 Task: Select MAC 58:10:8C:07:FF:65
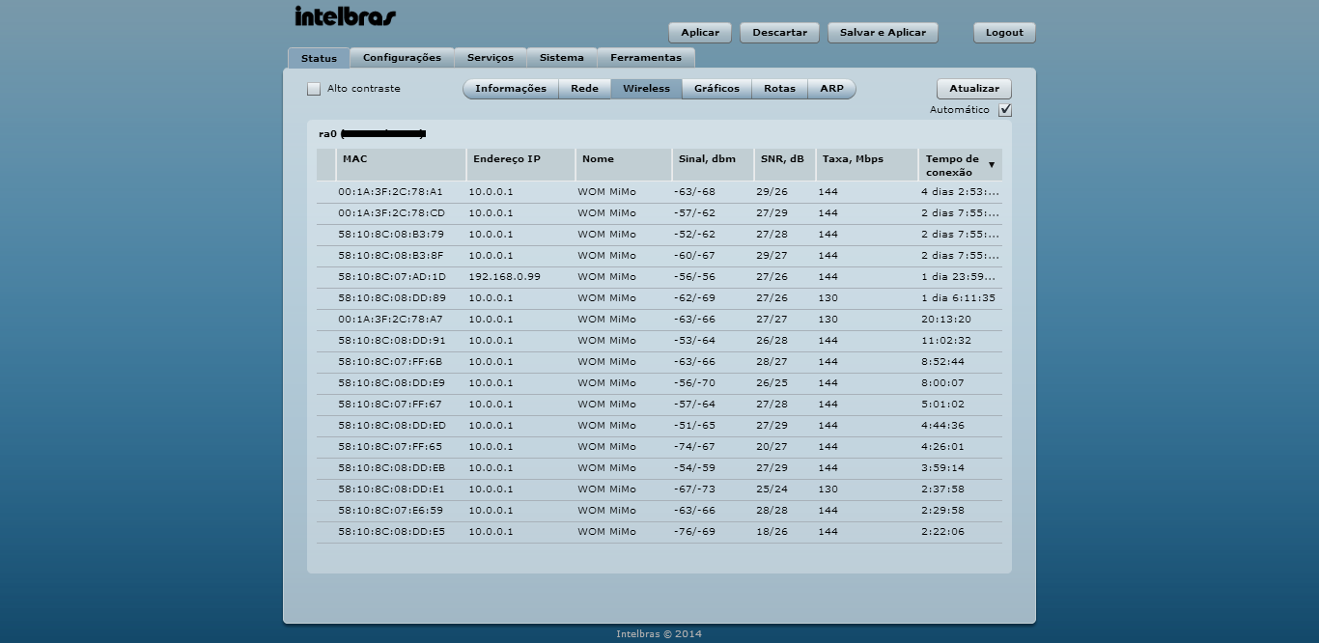coord(390,447)
